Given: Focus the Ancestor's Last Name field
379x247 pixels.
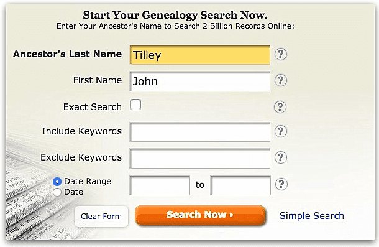Looking at the screenshot, I should coord(200,55).
